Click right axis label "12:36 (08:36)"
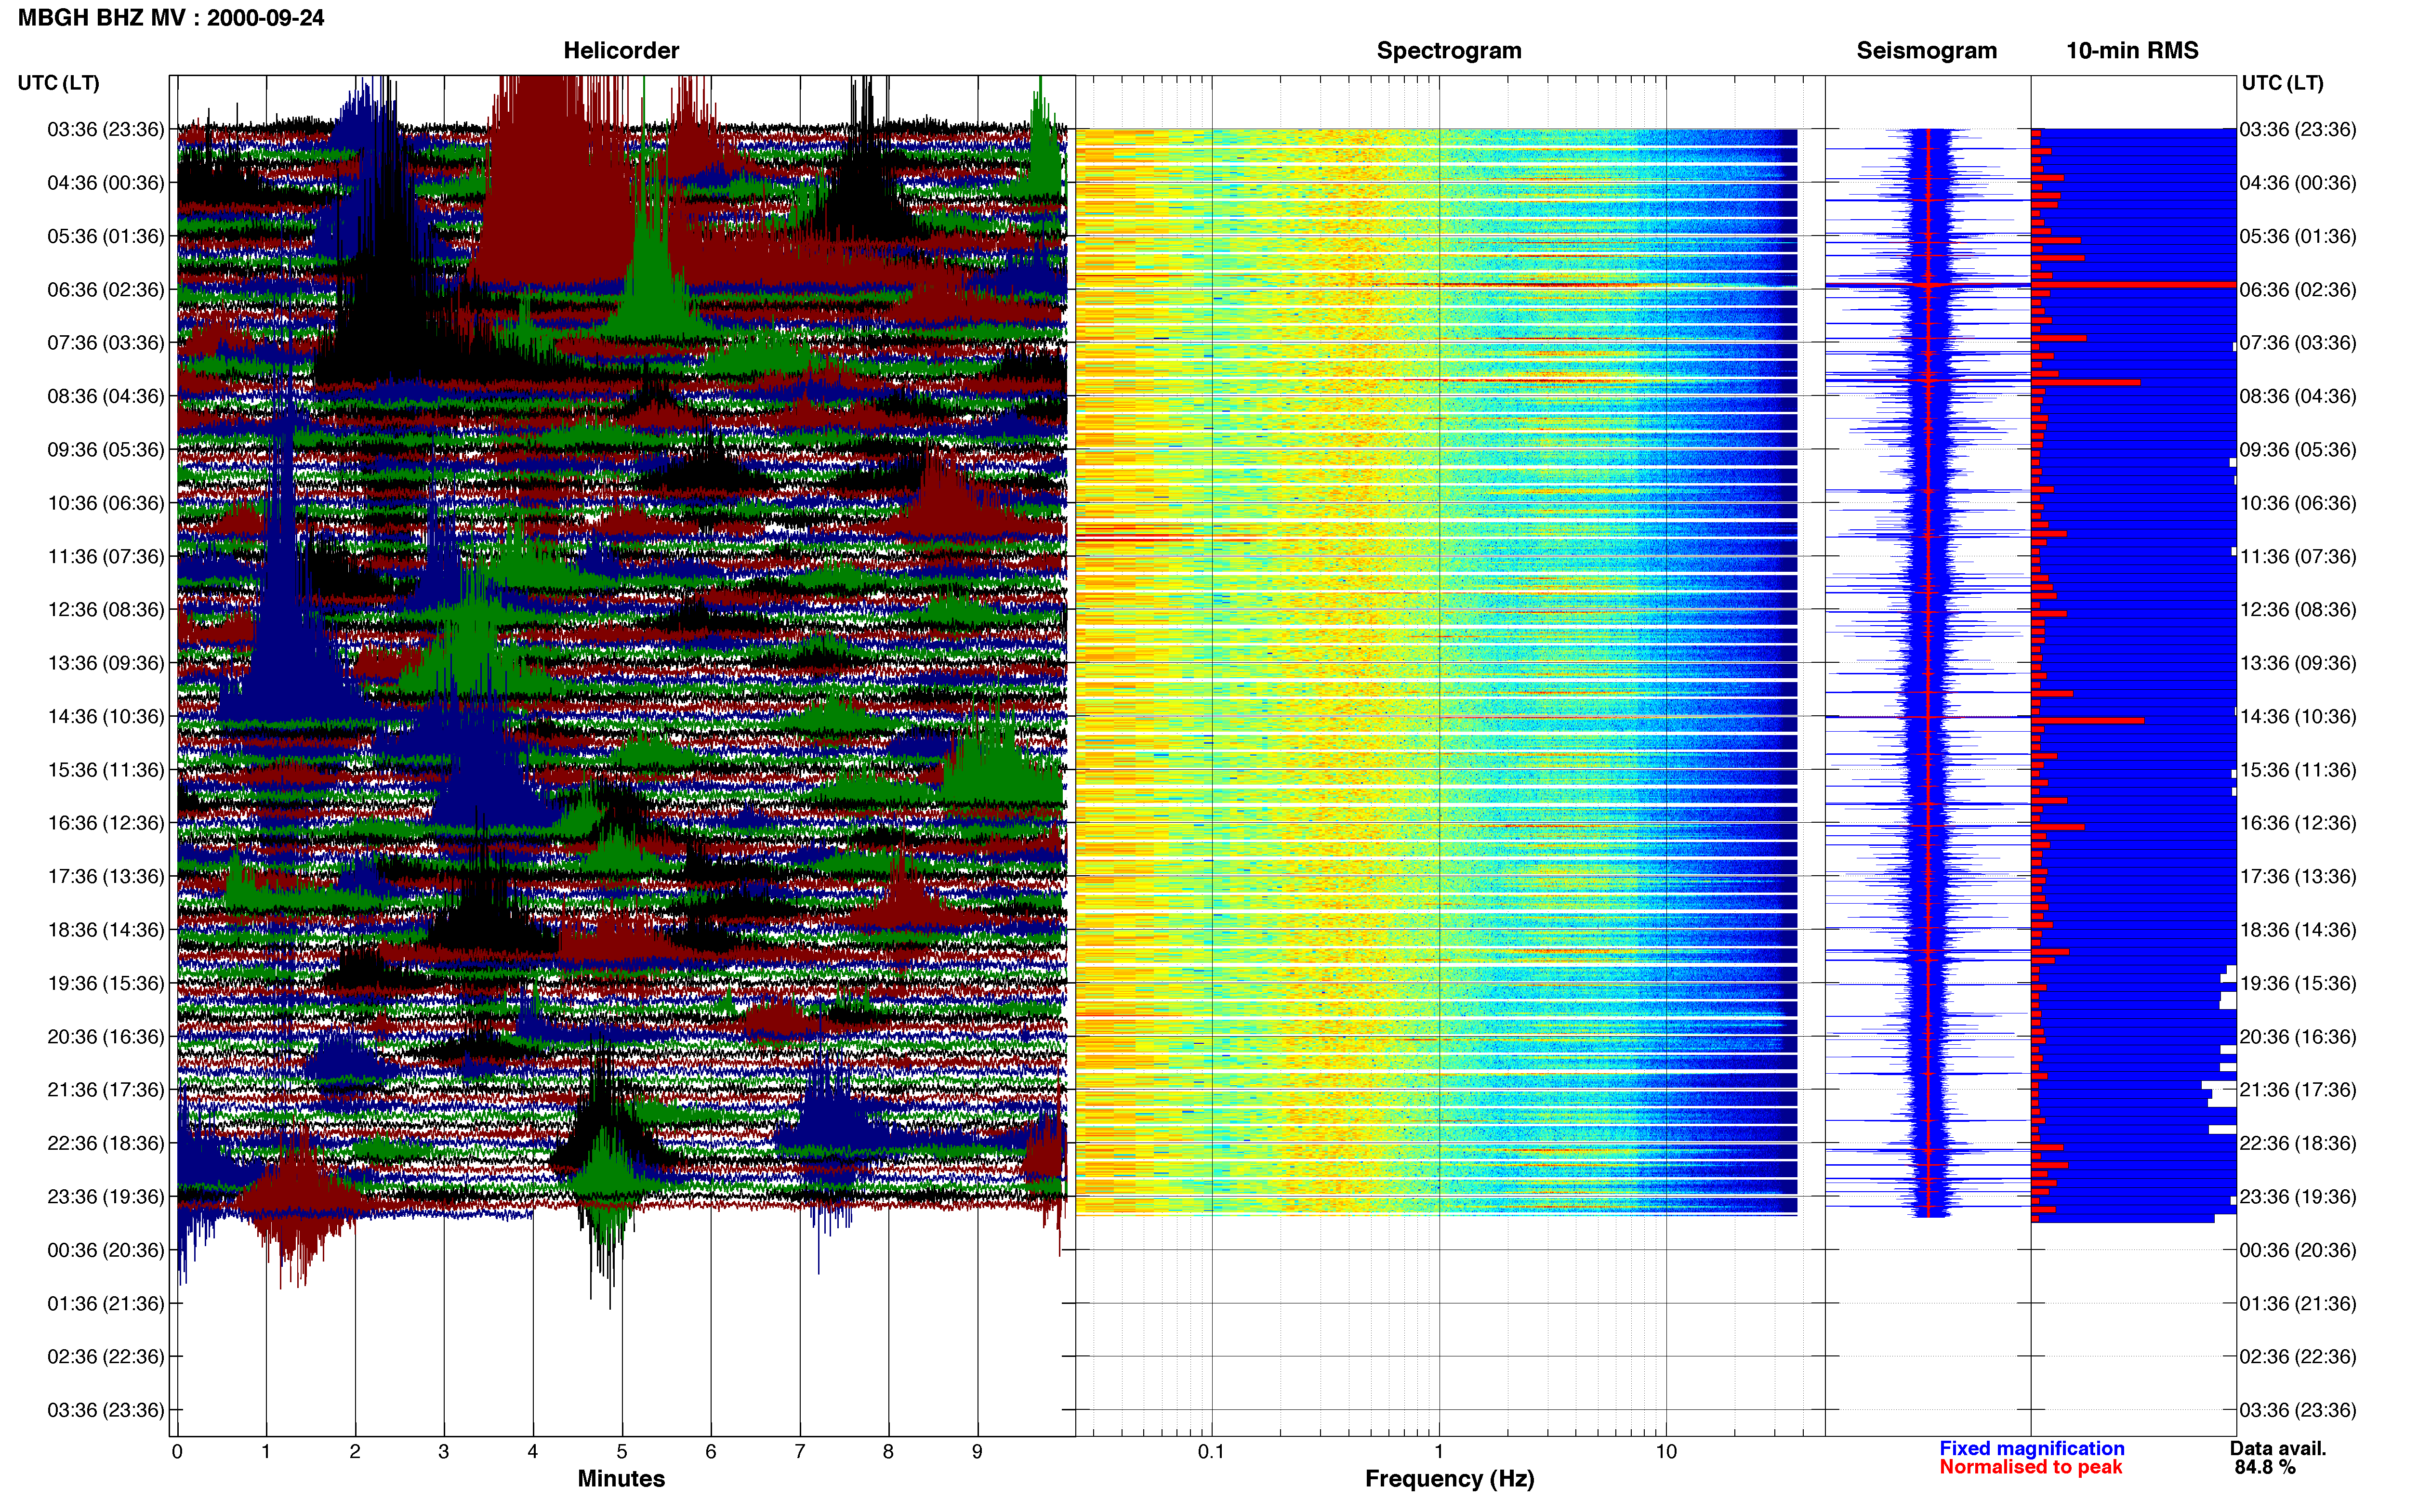 2298,610
